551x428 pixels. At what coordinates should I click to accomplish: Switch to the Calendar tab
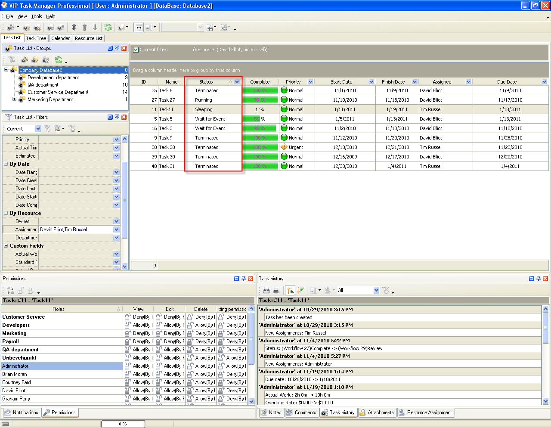tap(60, 38)
